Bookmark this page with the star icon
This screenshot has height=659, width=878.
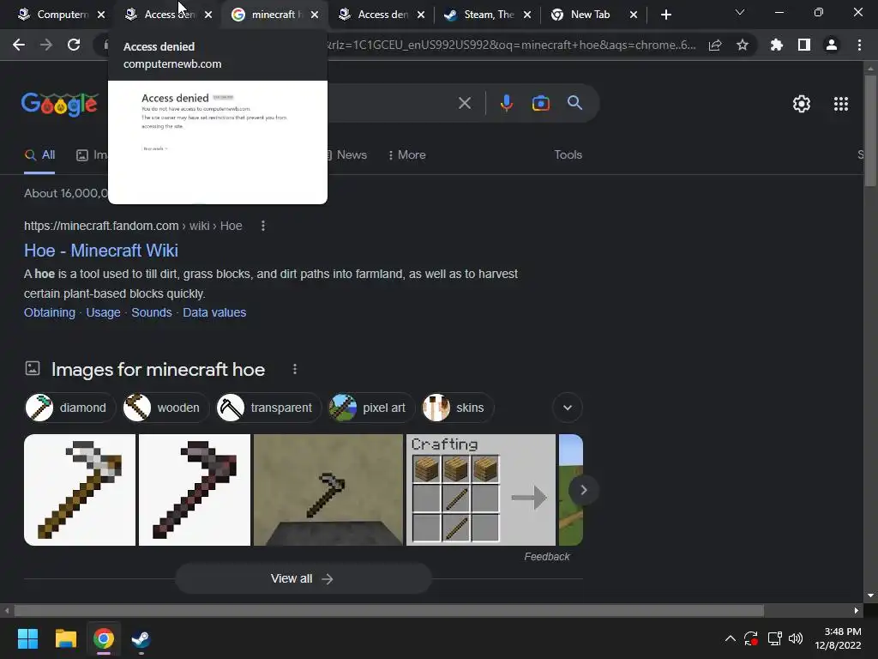pos(743,45)
